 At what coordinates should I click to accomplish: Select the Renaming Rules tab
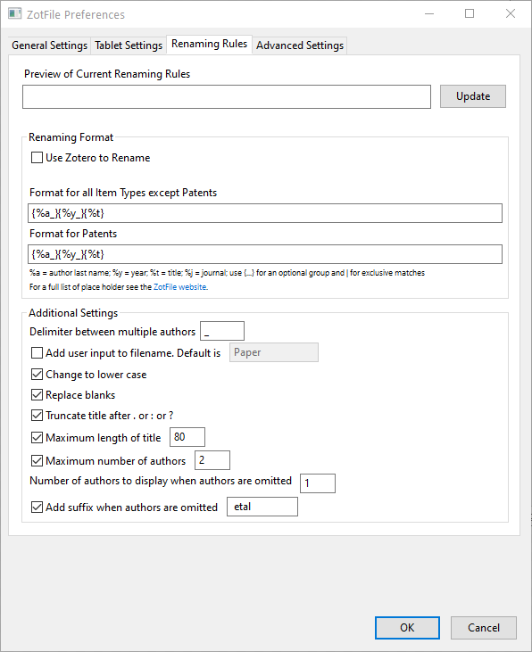coord(210,44)
